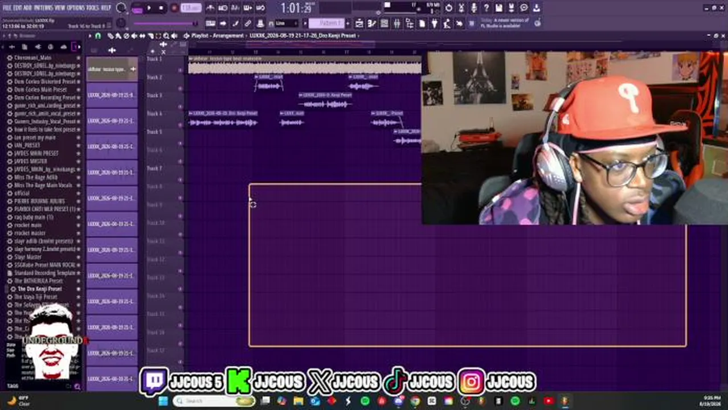Click the transport Stop button
728x410 pixels.
(x=161, y=9)
